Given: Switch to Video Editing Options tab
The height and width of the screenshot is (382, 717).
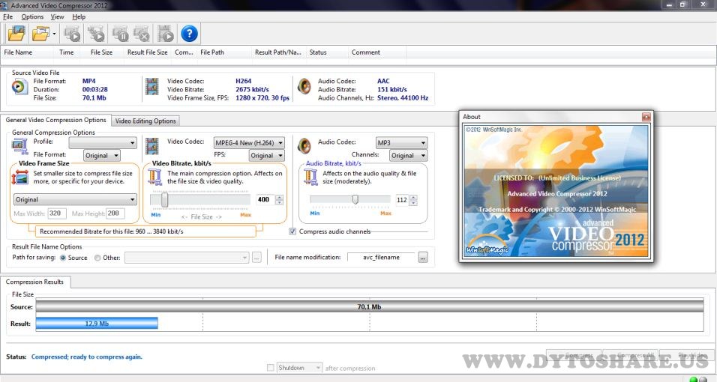Looking at the screenshot, I should [145, 121].
